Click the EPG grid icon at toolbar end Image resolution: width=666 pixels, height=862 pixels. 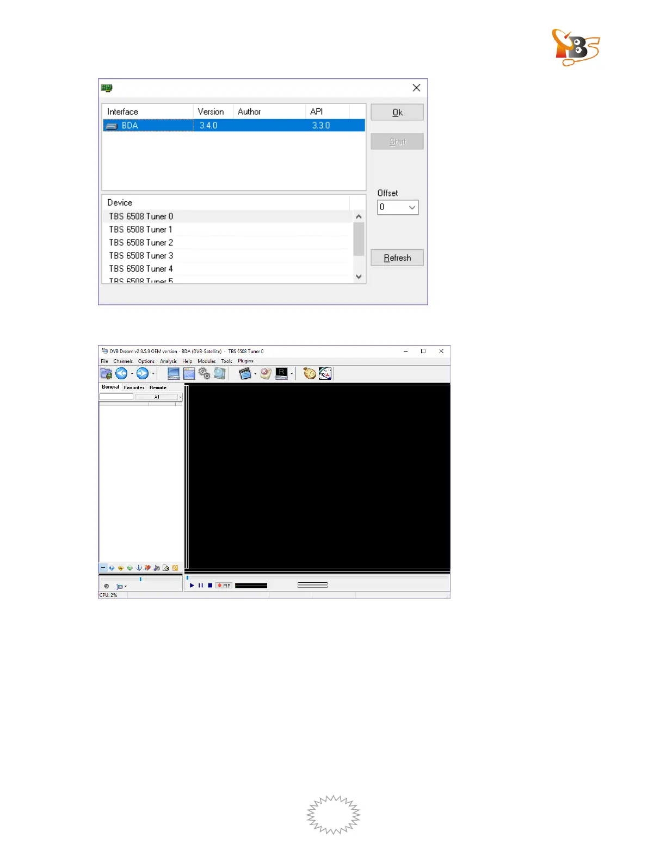[x=325, y=373]
